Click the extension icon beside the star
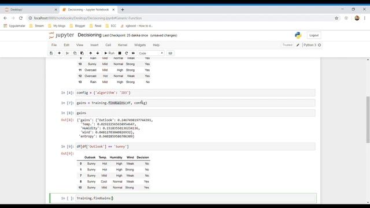370x208 pixels. click(x=346, y=18)
